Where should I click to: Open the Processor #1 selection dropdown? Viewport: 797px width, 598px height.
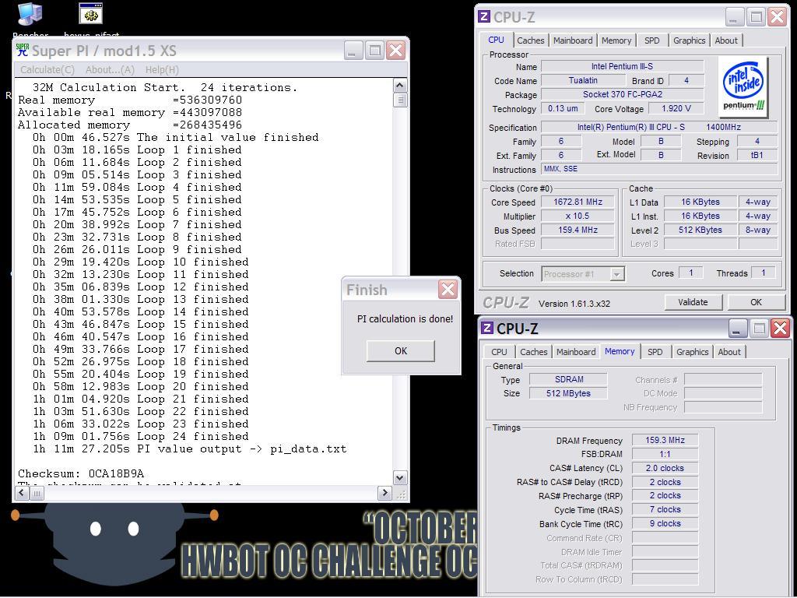(x=583, y=274)
